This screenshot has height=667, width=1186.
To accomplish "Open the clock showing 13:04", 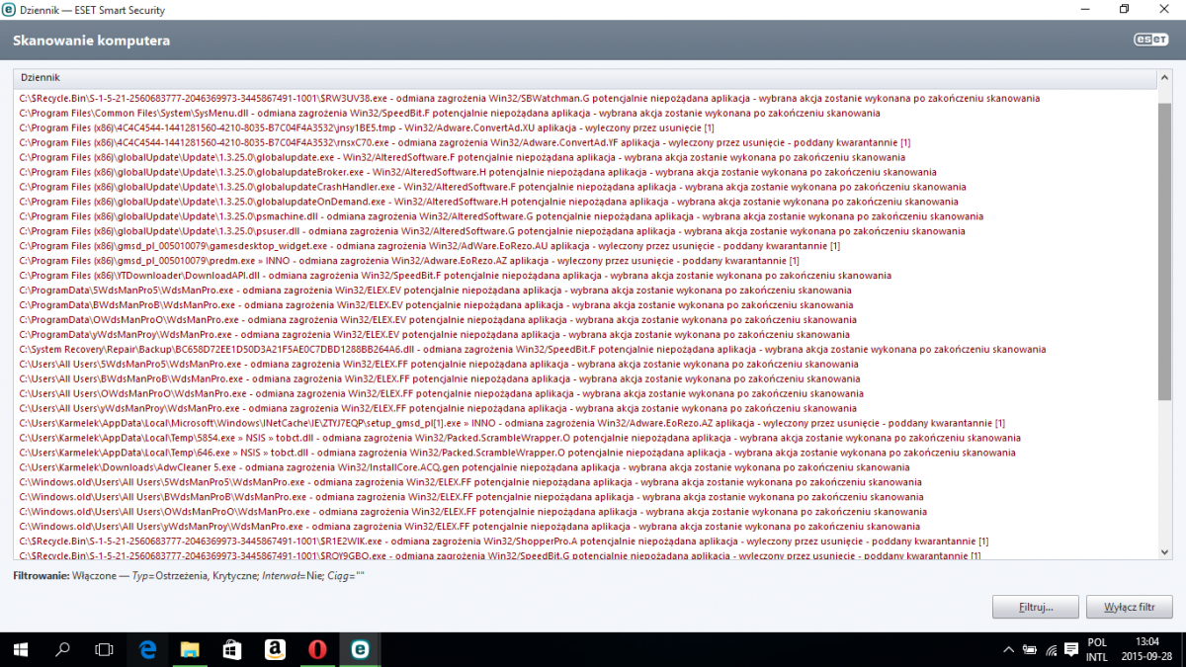I will click(x=1145, y=649).
